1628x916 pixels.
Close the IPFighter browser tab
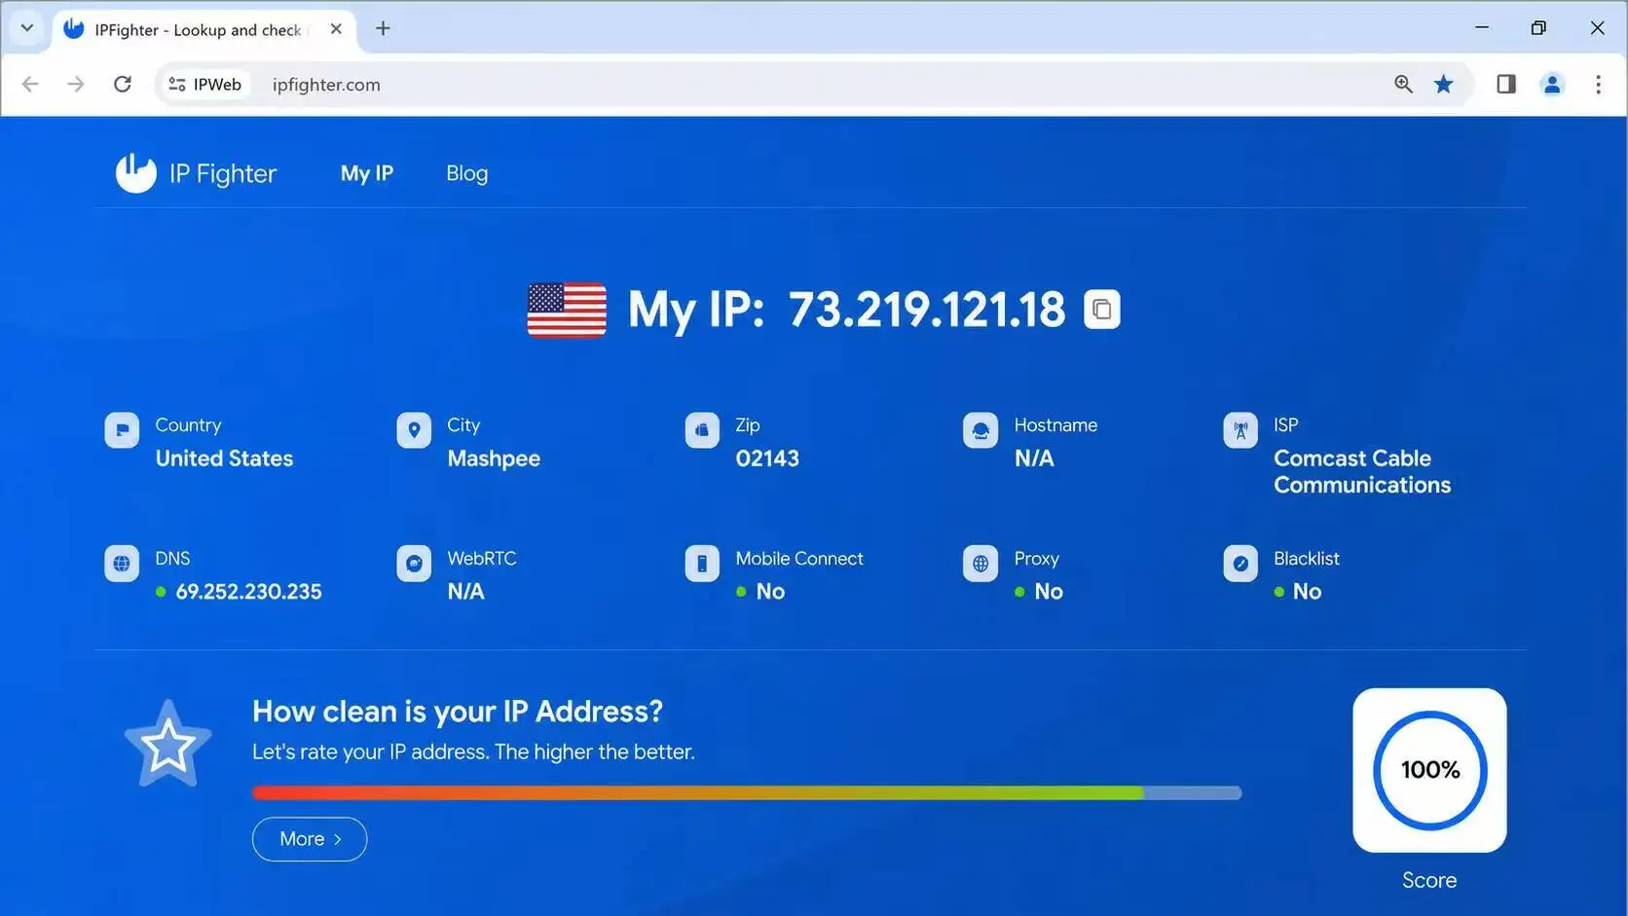336,29
